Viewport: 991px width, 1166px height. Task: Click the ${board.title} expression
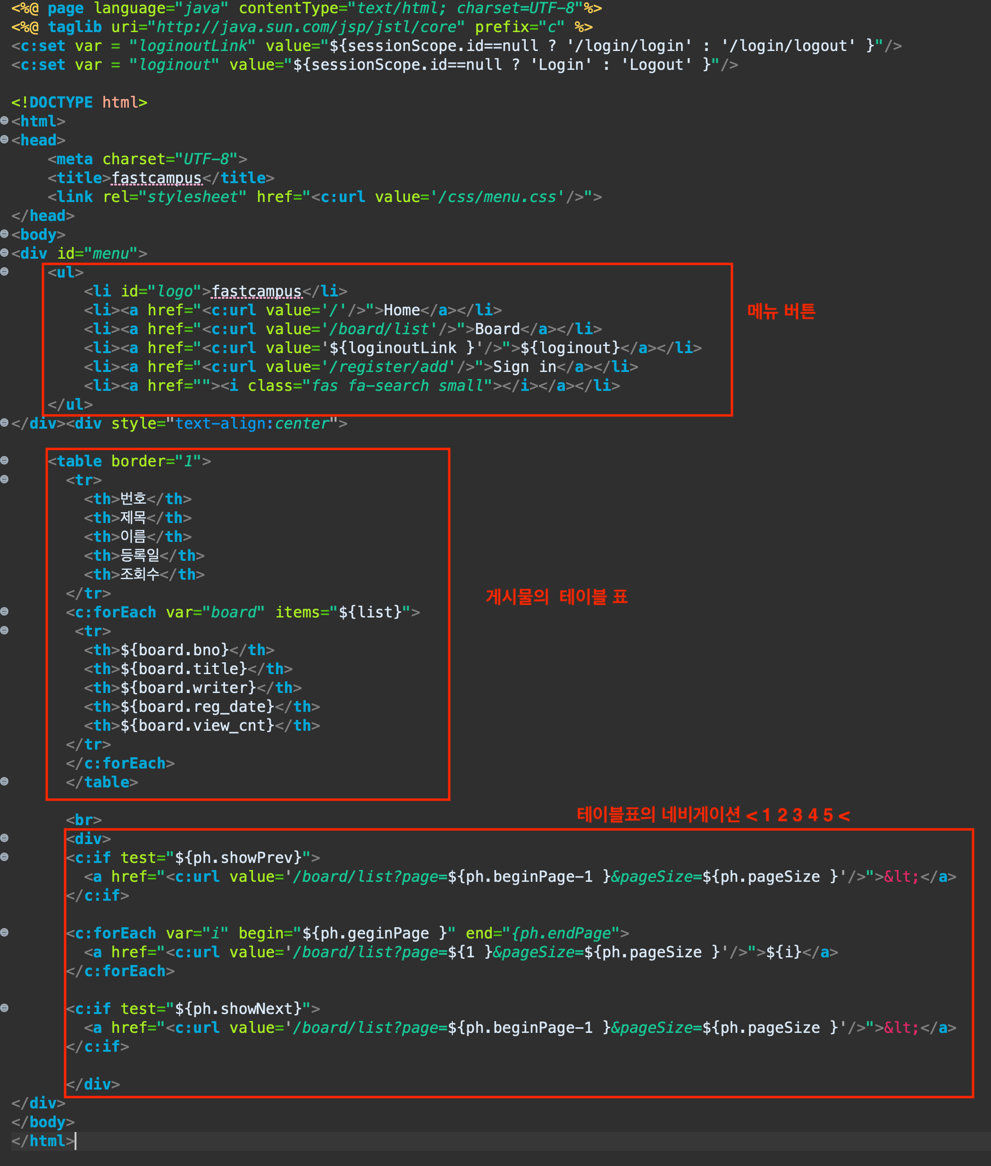pyautogui.click(x=184, y=669)
